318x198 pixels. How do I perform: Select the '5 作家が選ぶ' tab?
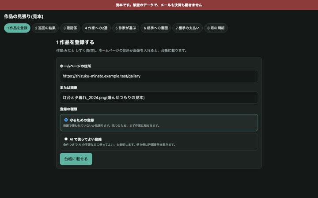tap(125, 28)
